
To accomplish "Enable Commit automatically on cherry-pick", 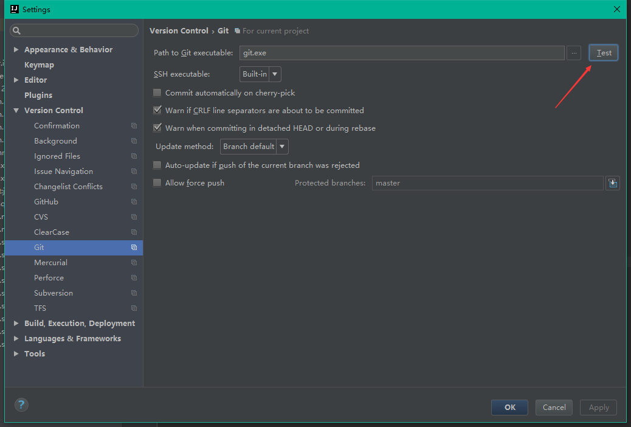I will point(157,92).
